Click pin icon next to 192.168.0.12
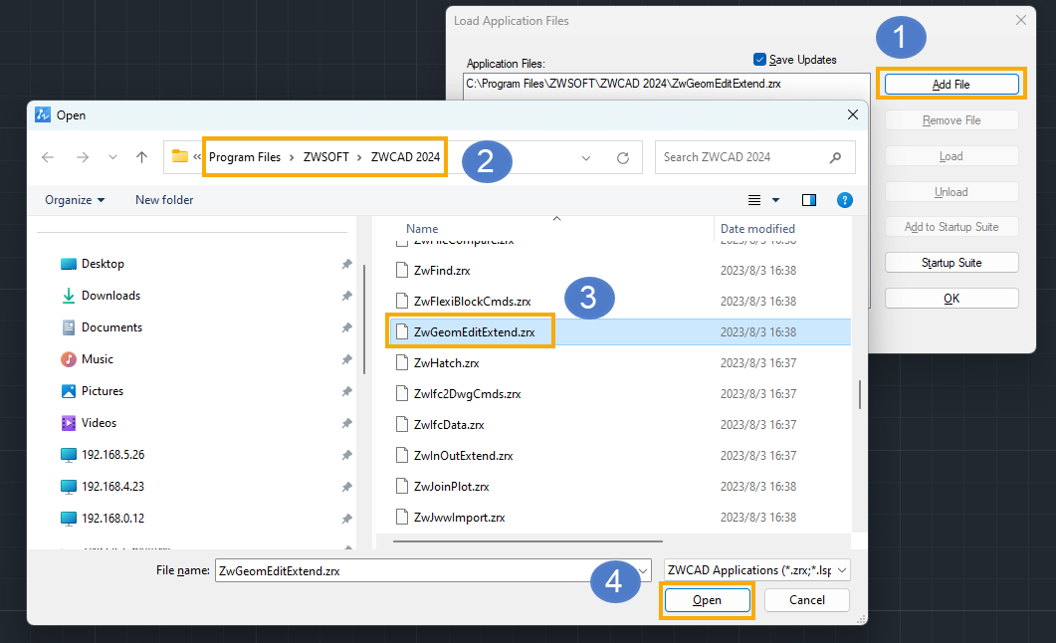The image size is (1056, 643). pyautogui.click(x=346, y=519)
